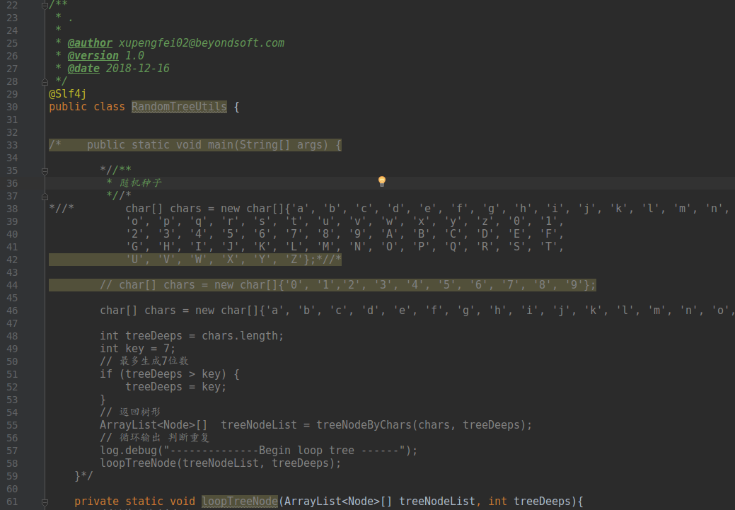Click 'private static void' keywords on line 61
Screen dimensions: 735x510
[x=134, y=502]
